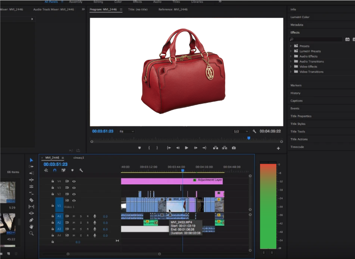Click the Program monitor playhead on scrubber
The width and height of the screenshot is (355, 259).
tap(249, 138)
